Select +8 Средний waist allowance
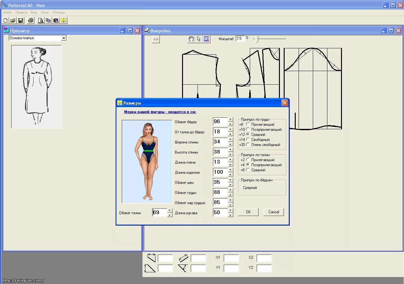The width and height of the screenshot is (404, 284). coord(248,170)
